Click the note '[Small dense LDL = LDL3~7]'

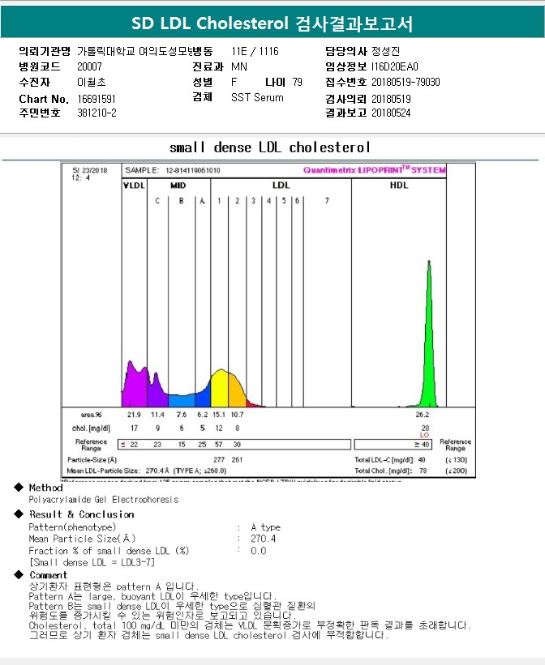coord(92,562)
